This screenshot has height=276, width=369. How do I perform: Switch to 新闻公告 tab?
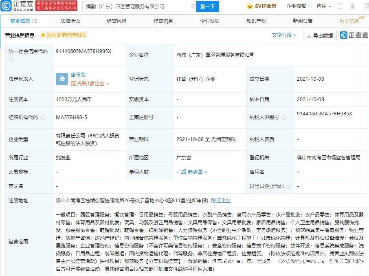(x=303, y=21)
